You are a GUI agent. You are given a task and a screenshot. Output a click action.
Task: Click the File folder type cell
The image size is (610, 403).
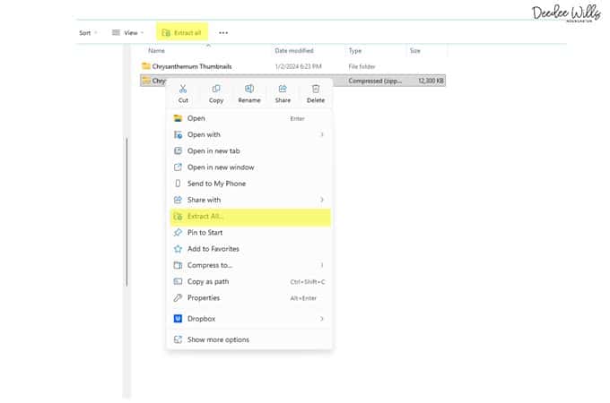(x=362, y=67)
